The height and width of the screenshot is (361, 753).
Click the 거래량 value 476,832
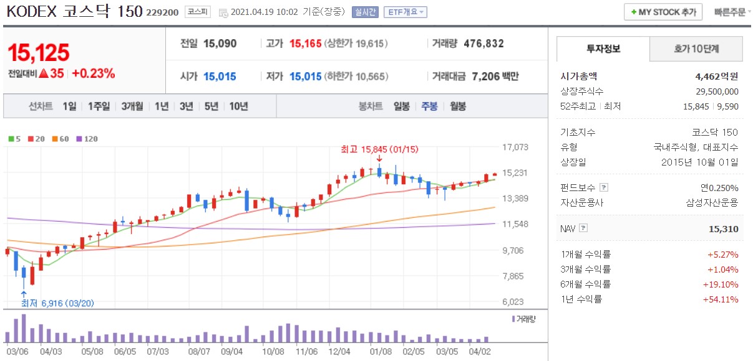pyautogui.click(x=483, y=44)
